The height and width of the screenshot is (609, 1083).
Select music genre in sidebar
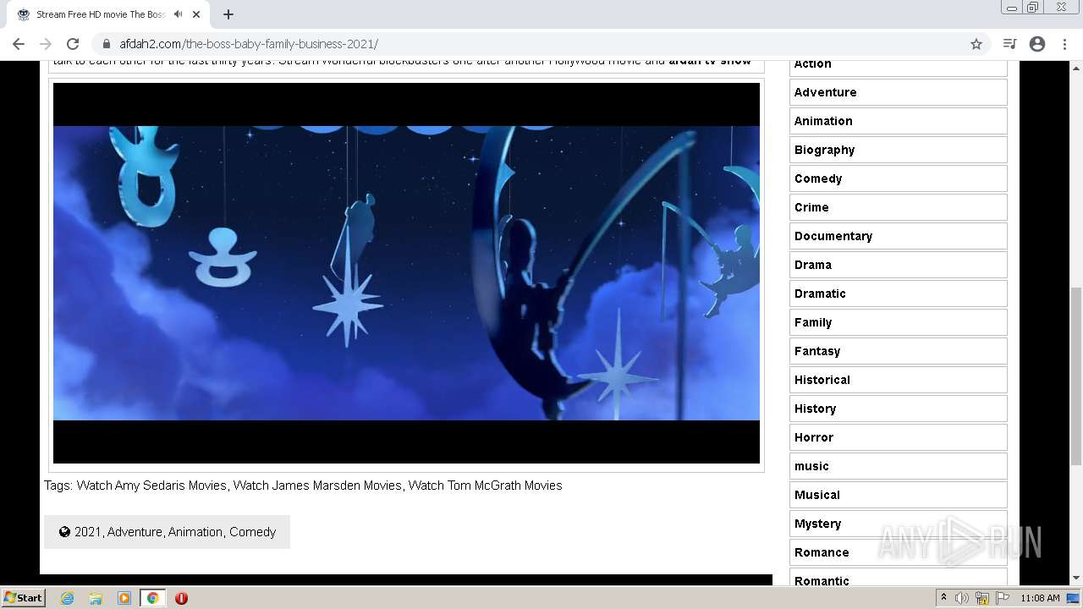(x=899, y=466)
